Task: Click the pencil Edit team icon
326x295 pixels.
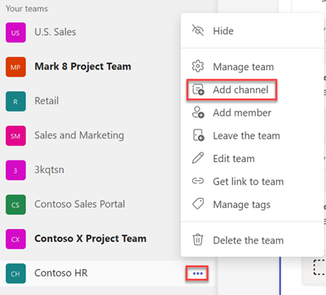Action: tap(198, 158)
